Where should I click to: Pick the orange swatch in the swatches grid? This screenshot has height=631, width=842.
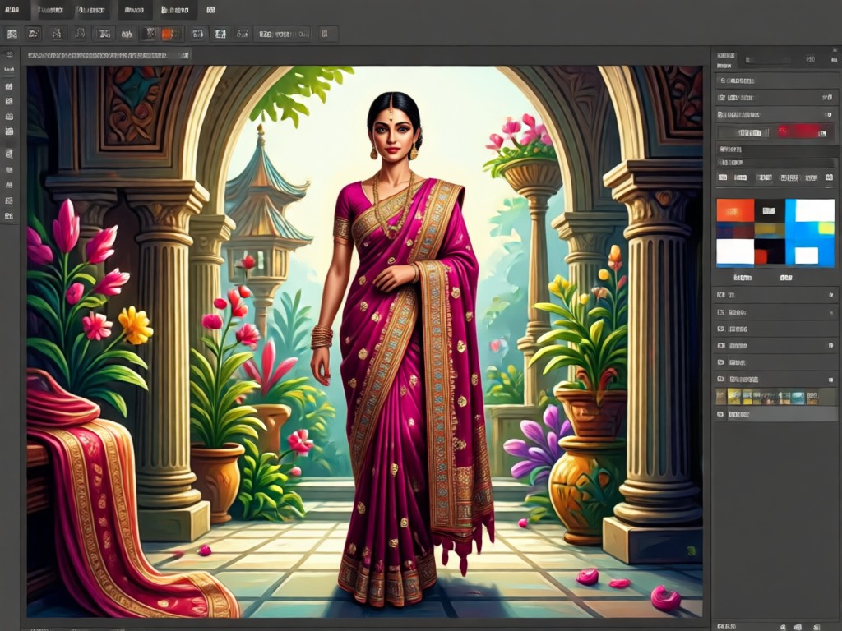point(735,210)
